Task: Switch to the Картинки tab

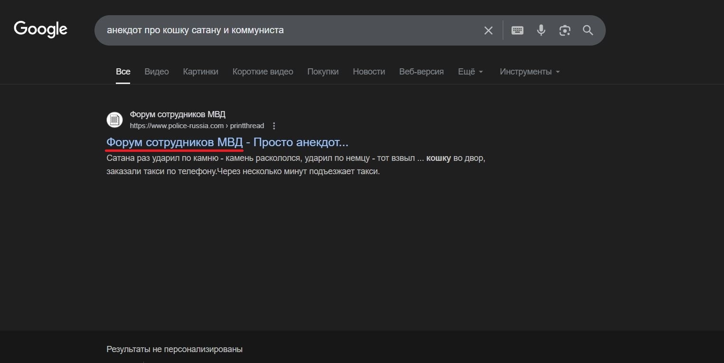Action: (x=200, y=72)
